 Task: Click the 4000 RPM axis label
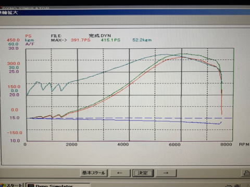(123, 144)
